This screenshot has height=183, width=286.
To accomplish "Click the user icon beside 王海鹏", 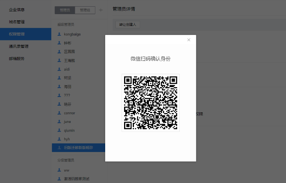I will (x=59, y=60).
